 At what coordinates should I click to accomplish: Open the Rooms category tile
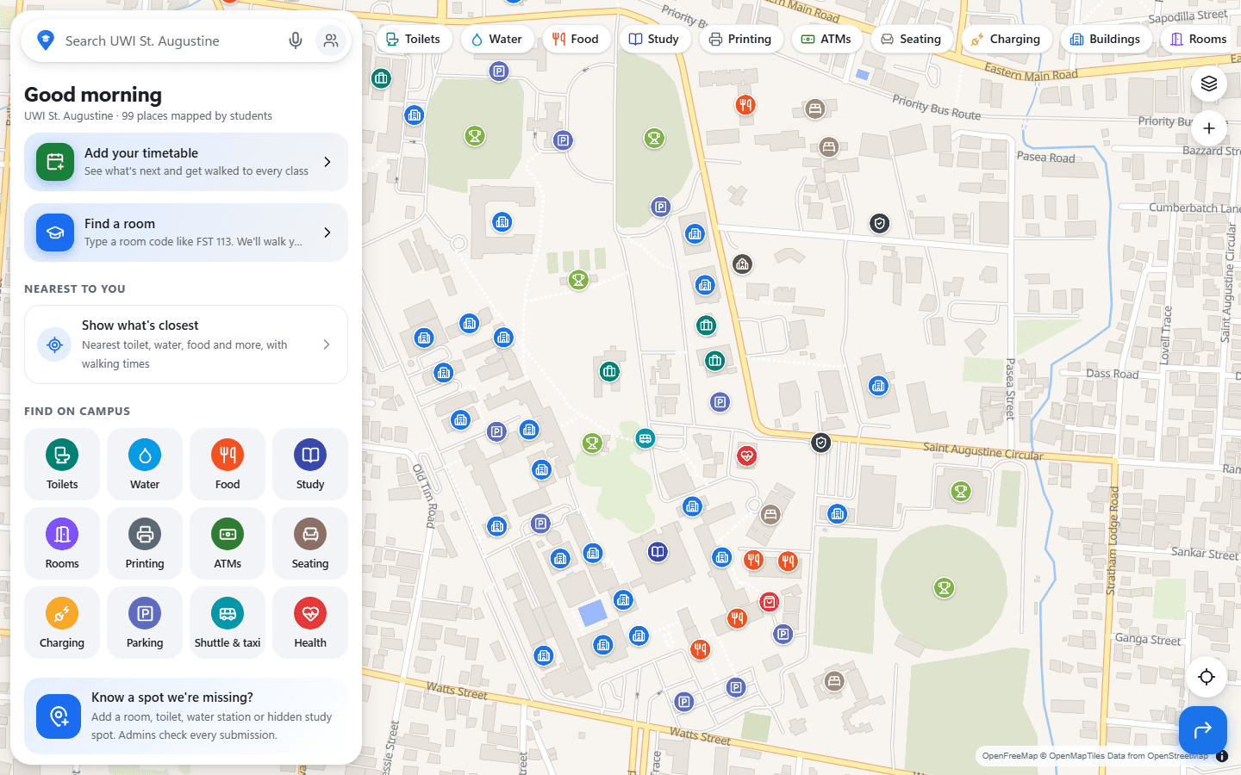[x=62, y=543]
